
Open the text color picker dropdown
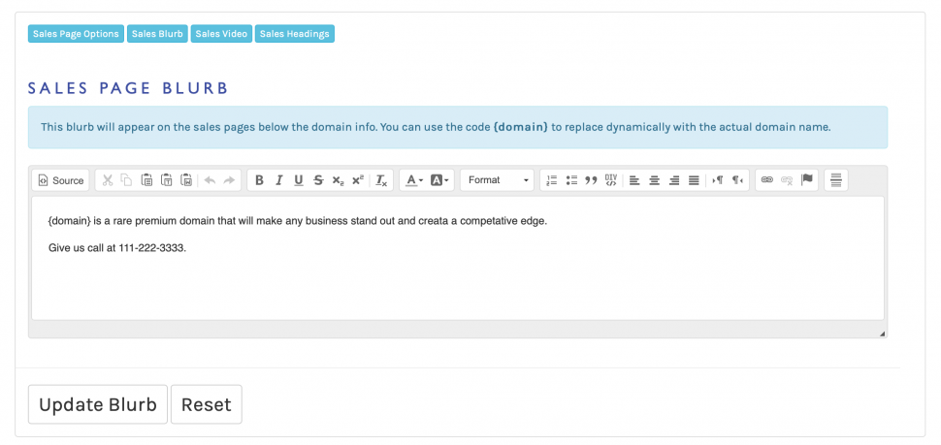[x=414, y=180]
